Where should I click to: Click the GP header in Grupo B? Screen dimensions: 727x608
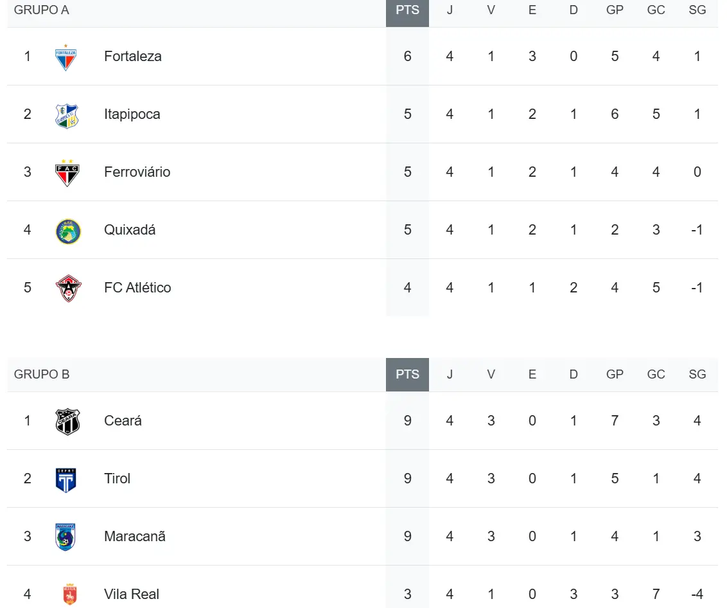tap(615, 375)
